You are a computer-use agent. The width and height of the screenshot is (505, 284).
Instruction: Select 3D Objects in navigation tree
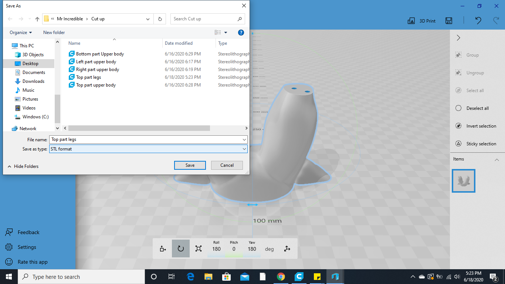tap(33, 55)
